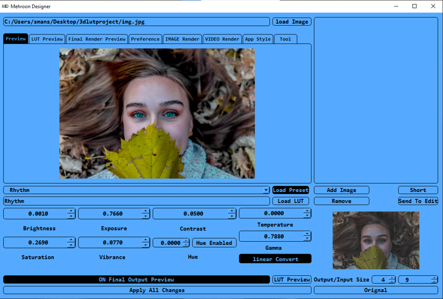The image size is (443, 299).
Task: Click the Orignal button
Action: click(376, 290)
